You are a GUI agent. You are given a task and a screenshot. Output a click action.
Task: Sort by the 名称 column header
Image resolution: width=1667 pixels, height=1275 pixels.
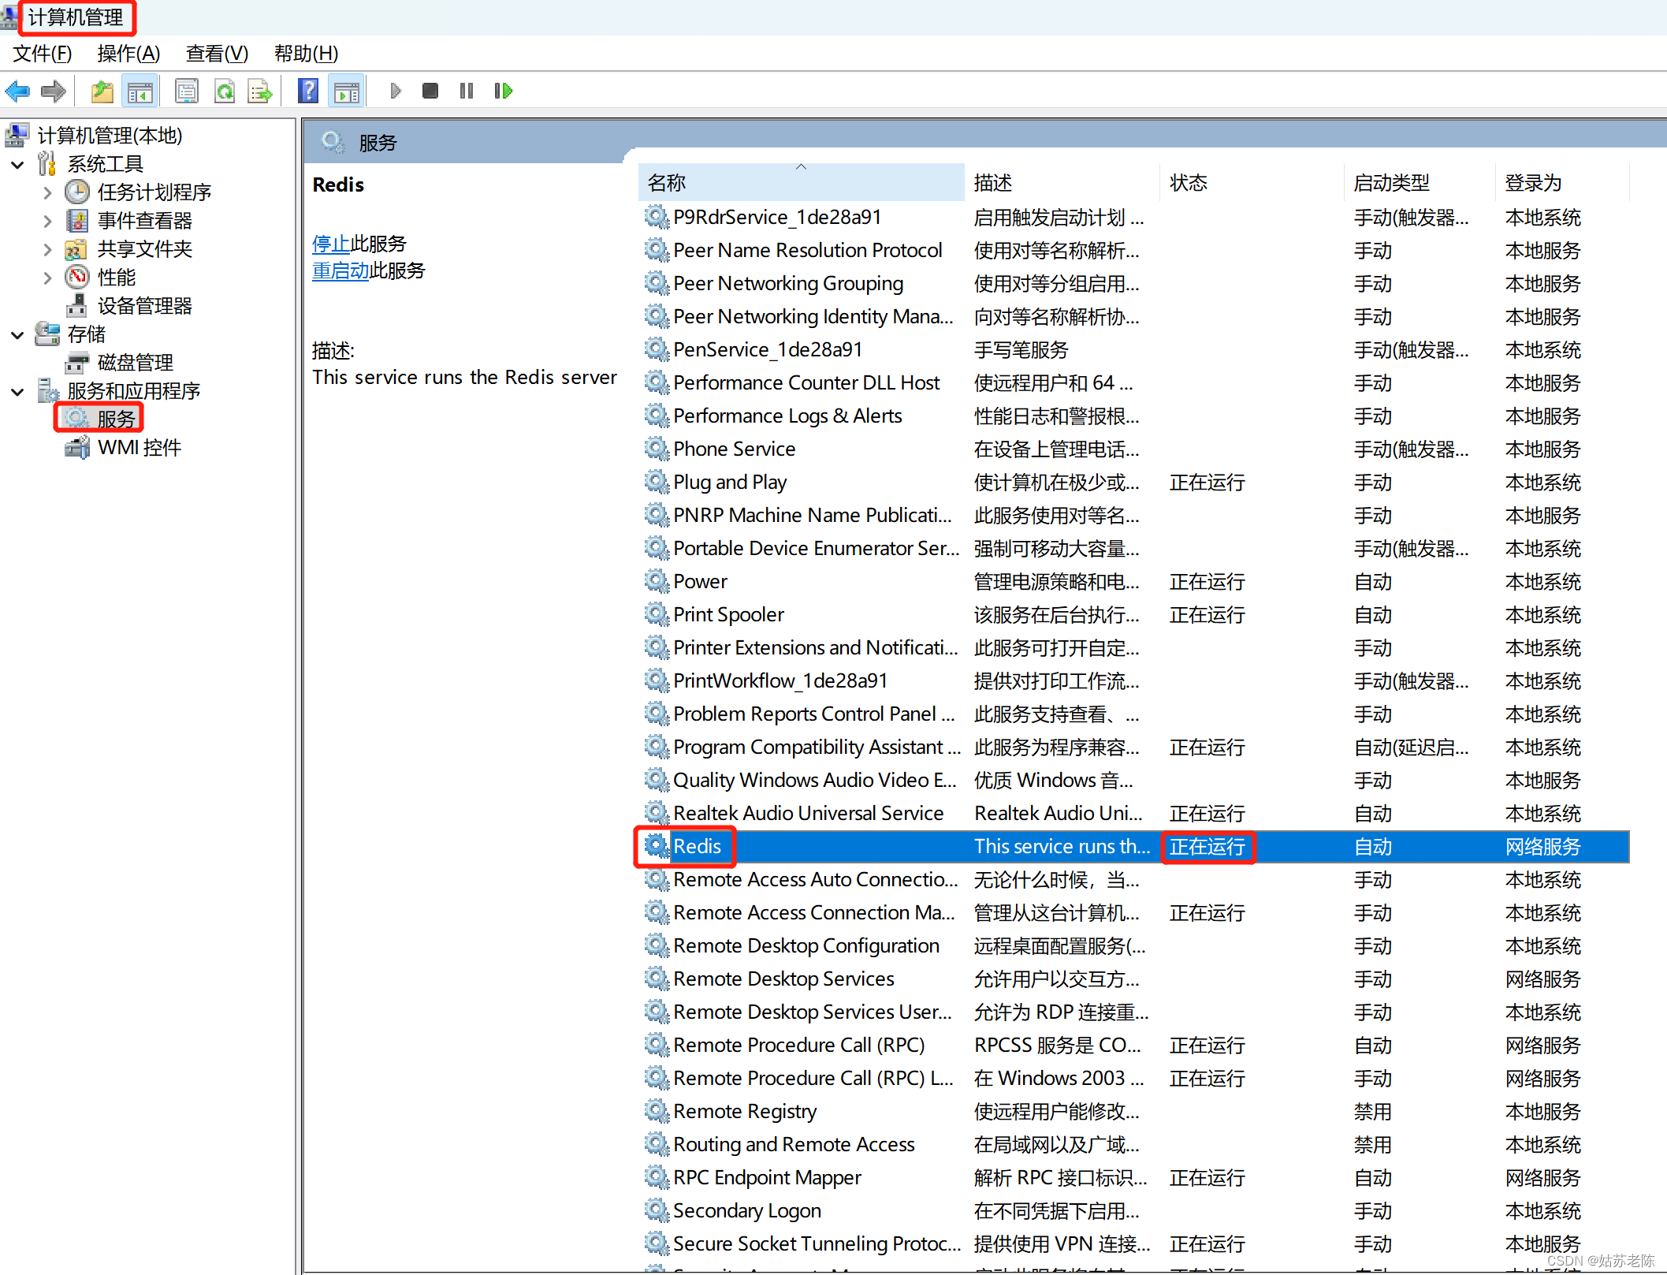(x=801, y=183)
